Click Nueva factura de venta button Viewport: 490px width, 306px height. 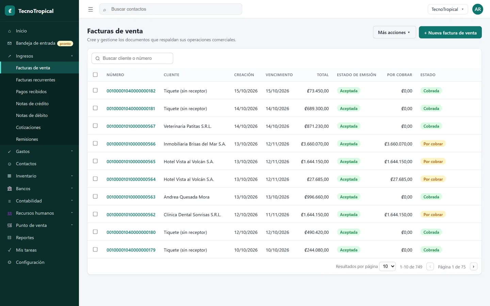coord(450,32)
